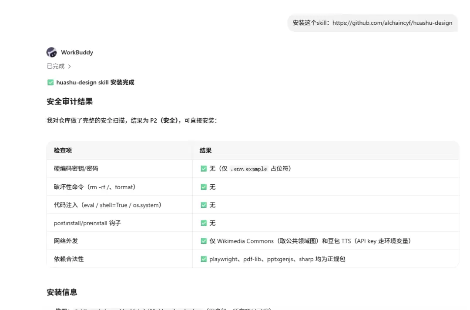Select the 依赖合法性 table row label
Viewport: 470px width, 310px height.
[69, 259]
